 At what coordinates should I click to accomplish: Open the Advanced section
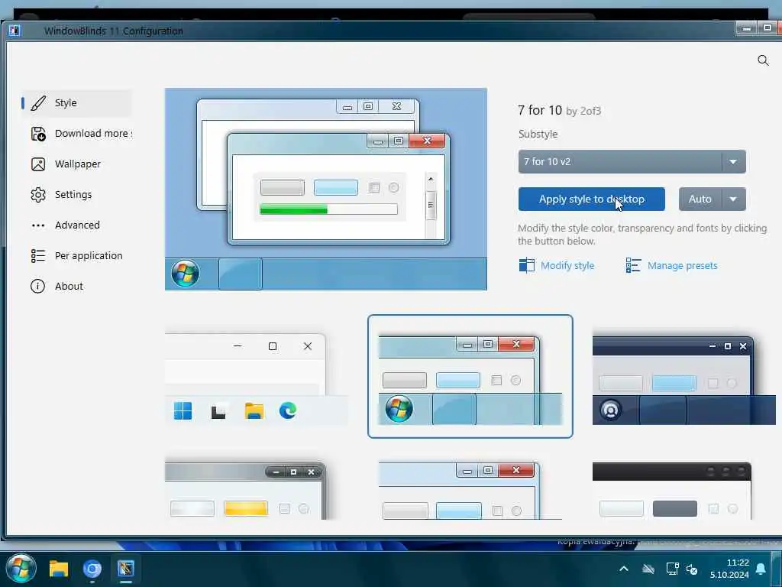(x=77, y=225)
